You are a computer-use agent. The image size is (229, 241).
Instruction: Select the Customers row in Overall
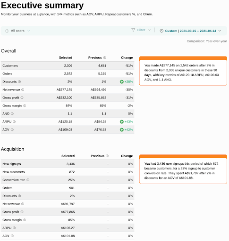(x=68, y=65)
